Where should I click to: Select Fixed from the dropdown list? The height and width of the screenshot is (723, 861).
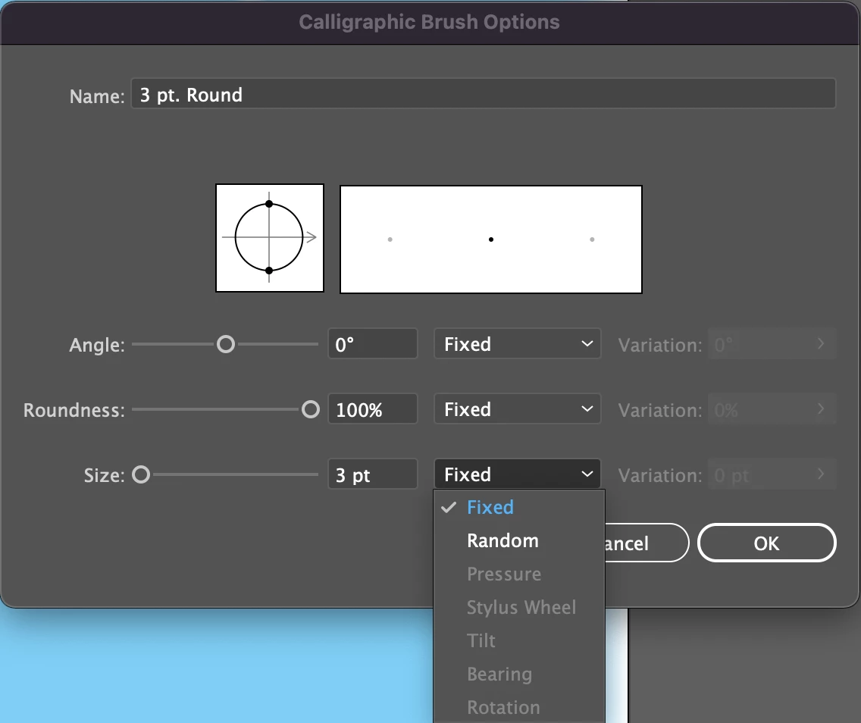pos(490,508)
